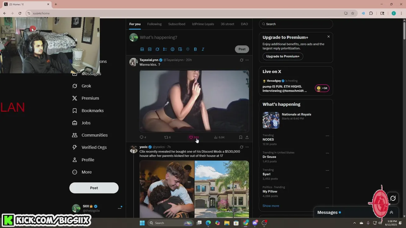This screenshot has height=228, width=406.
Task: Open Premium in the left sidebar
Action: [x=86, y=98]
